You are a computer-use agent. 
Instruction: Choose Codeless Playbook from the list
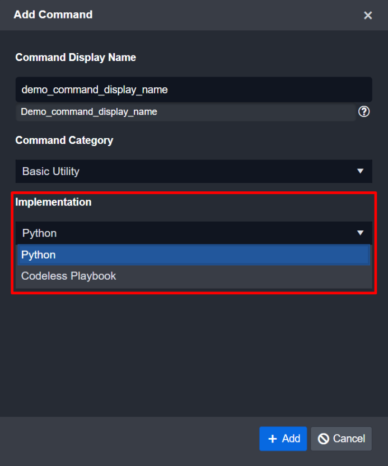69,276
